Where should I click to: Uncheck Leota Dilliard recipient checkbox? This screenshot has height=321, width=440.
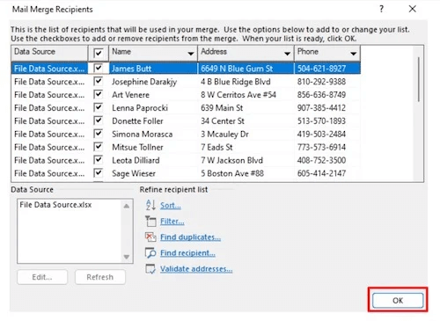[x=98, y=160]
